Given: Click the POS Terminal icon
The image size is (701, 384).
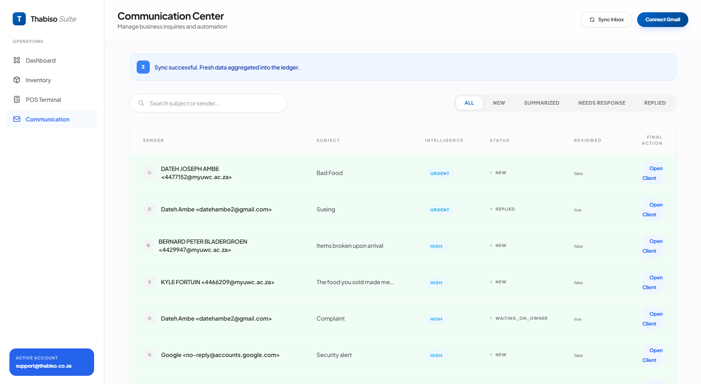Looking at the screenshot, I should 17,99.
